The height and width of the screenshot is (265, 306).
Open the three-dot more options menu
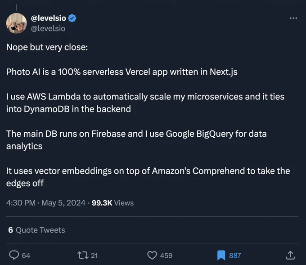pos(293,18)
